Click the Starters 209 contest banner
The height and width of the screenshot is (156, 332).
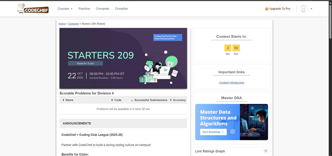pyautogui.click(x=123, y=58)
